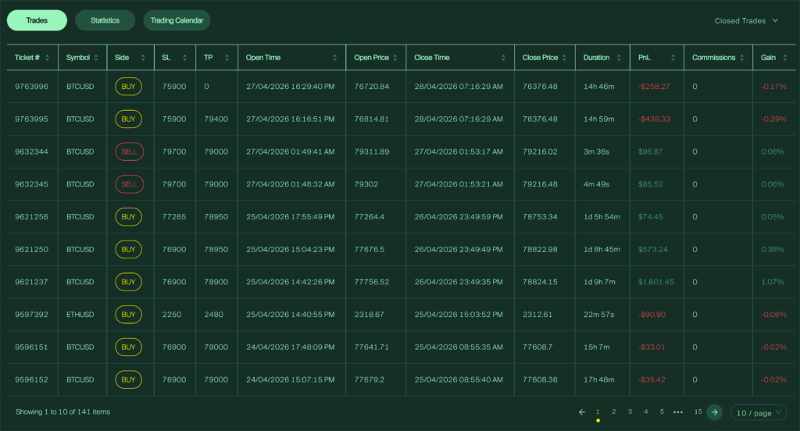The height and width of the screenshot is (431, 800).
Task: Click PnL value $74.45
Action: click(x=651, y=217)
